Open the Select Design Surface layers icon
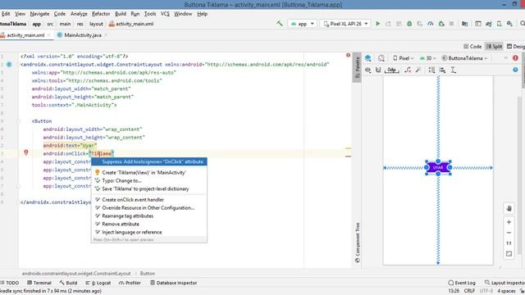This screenshot has height=295, width=525. pyautogui.click(x=368, y=58)
